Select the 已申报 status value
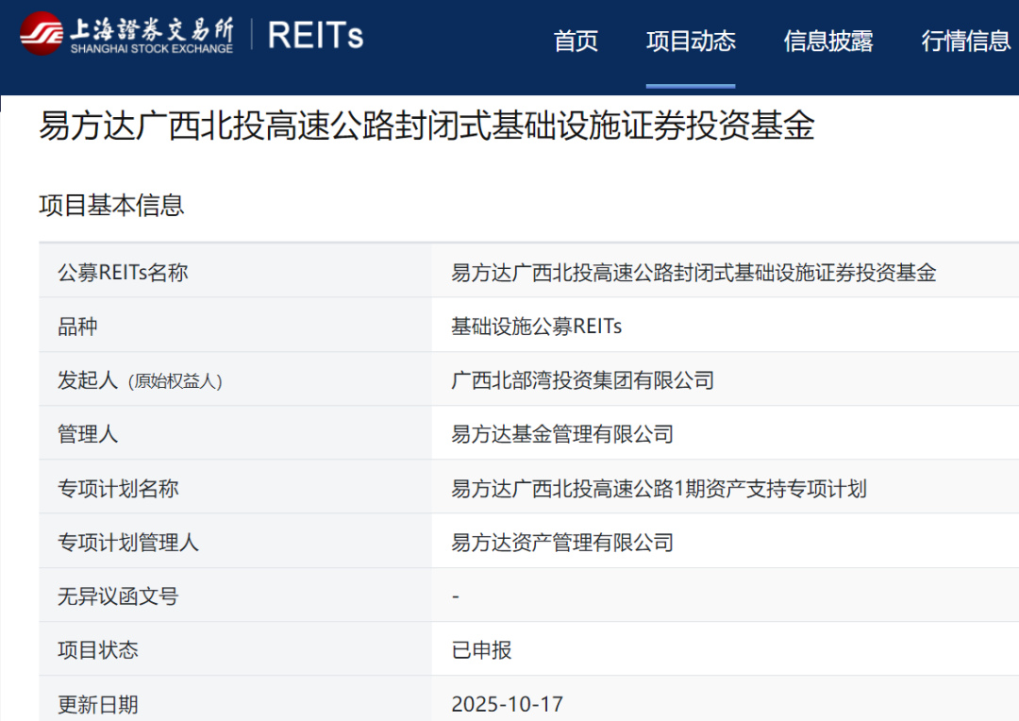The image size is (1019, 721). [481, 650]
